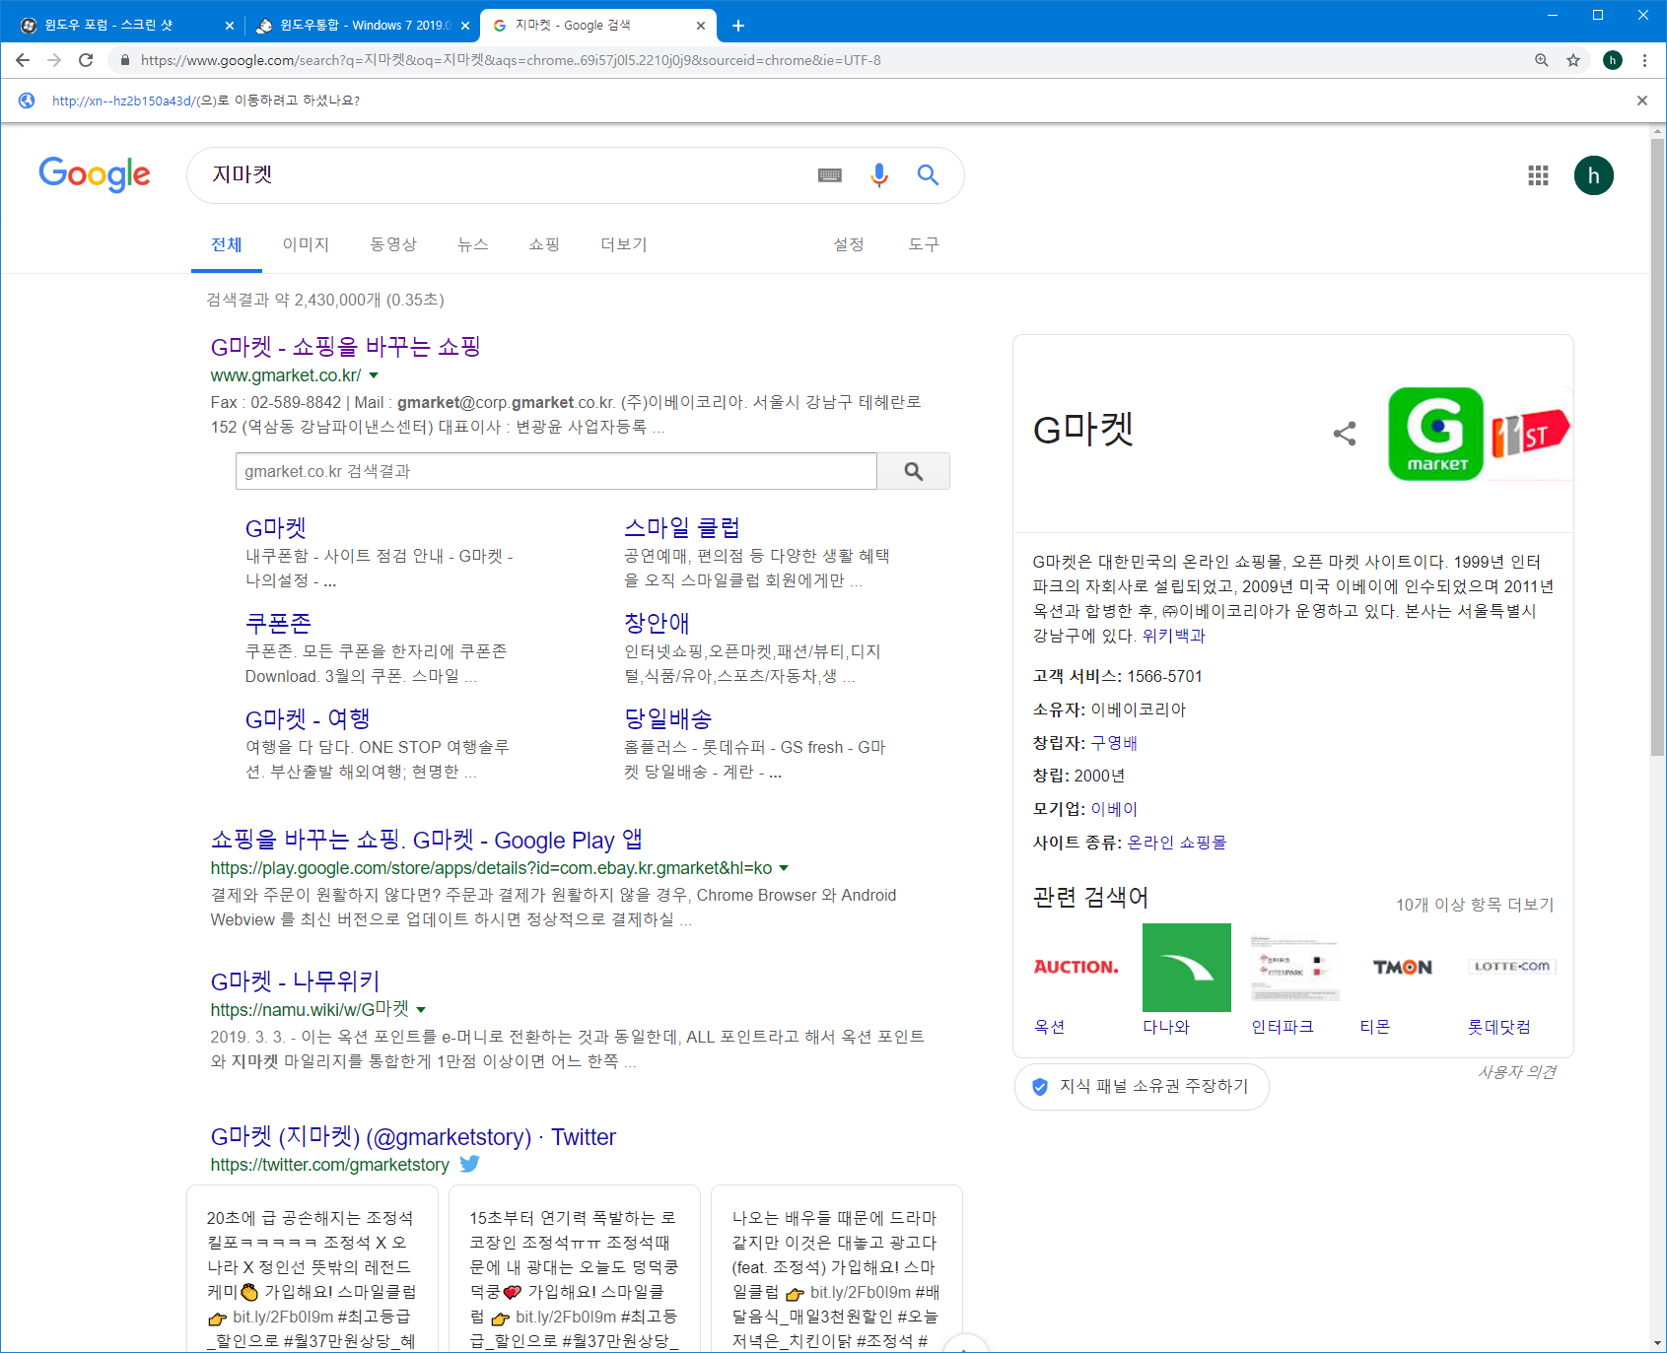Click the vertical page scrollbar thumb
1667x1353 pixels.
point(1657,448)
